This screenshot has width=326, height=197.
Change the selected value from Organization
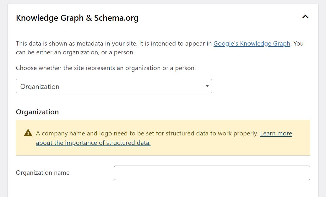click(114, 86)
